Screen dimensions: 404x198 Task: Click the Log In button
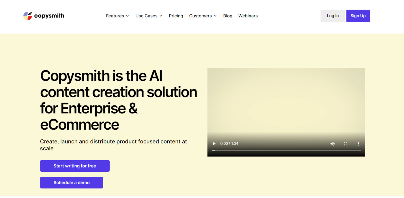[x=332, y=16]
